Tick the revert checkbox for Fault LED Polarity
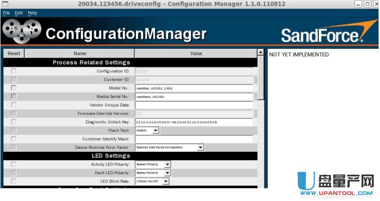The width and height of the screenshot is (380, 201). click(x=14, y=173)
